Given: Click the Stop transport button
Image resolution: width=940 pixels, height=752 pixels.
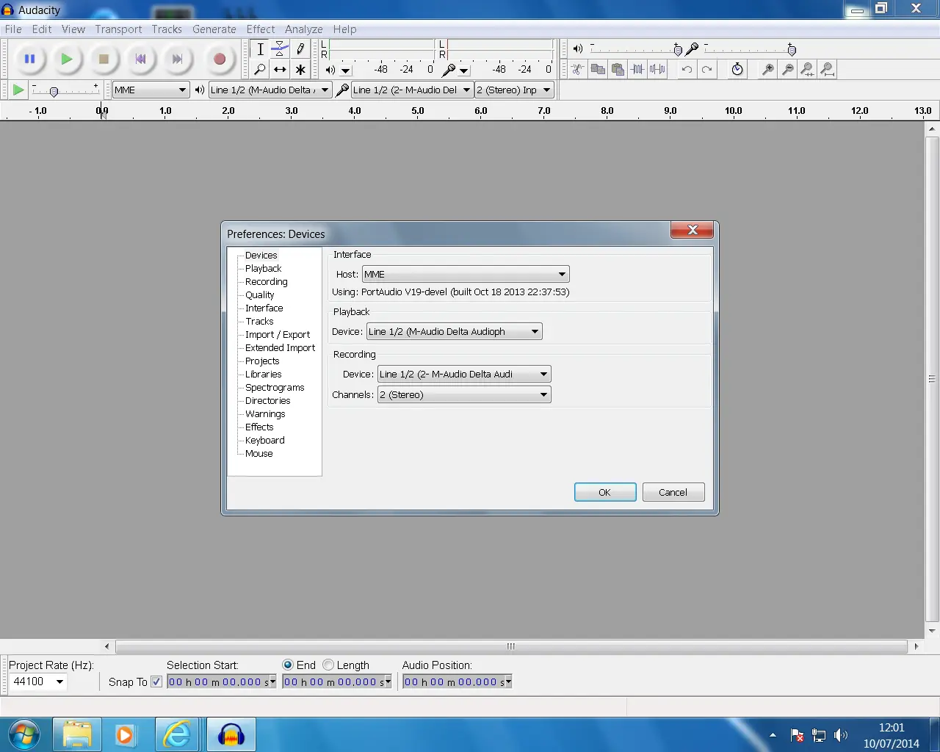Looking at the screenshot, I should click(104, 59).
